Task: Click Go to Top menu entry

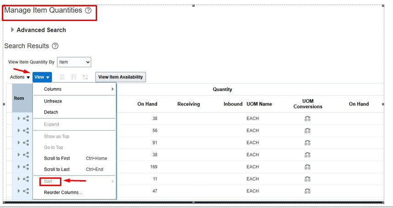Action: pyautogui.click(x=75, y=147)
